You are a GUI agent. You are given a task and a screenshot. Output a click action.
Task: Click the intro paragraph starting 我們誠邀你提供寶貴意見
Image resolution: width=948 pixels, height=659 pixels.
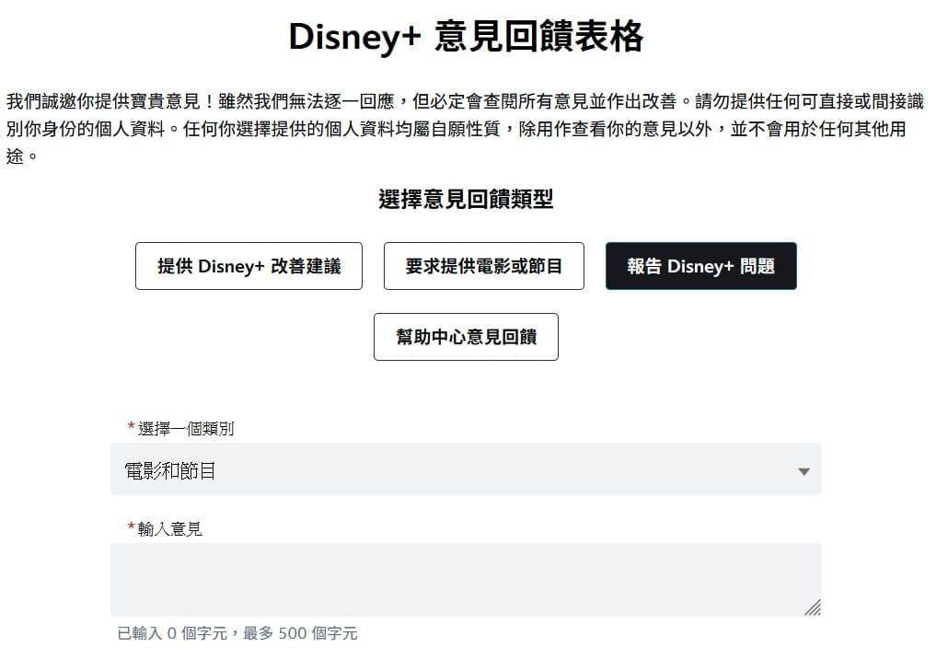(466, 128)
